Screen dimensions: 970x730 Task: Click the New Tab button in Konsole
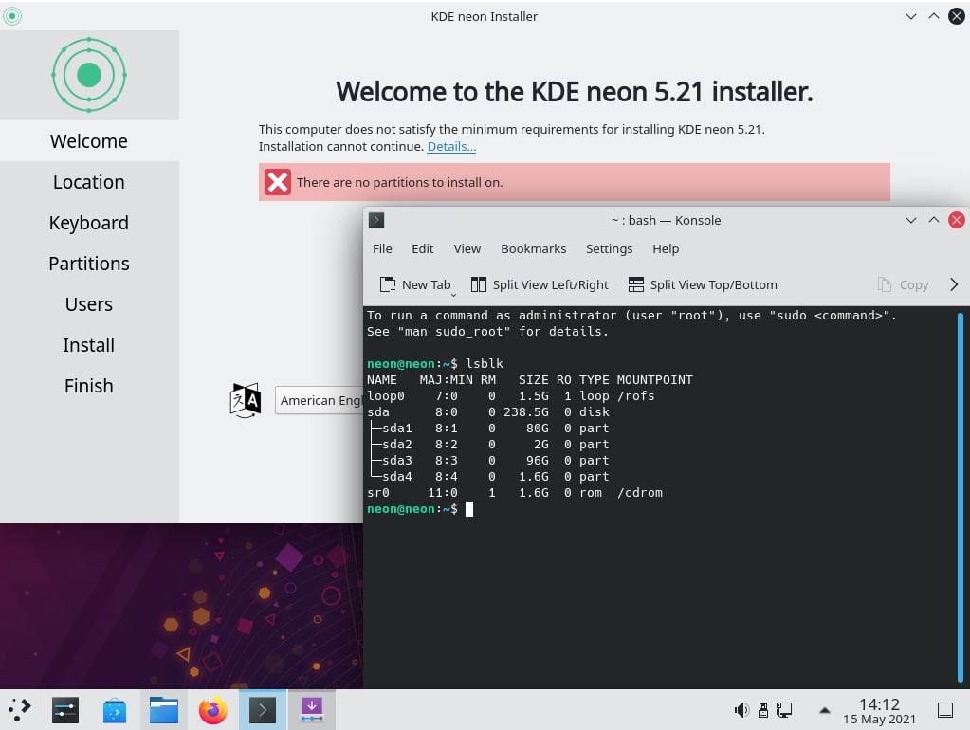415,284
